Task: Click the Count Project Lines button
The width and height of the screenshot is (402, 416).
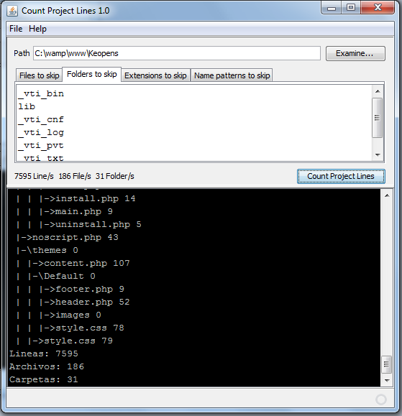Action: [341, 176]
